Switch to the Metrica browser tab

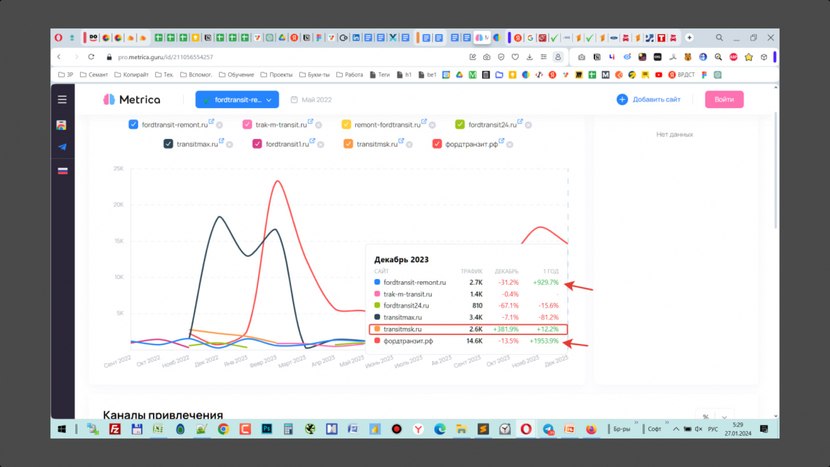[x=482, y=37]
